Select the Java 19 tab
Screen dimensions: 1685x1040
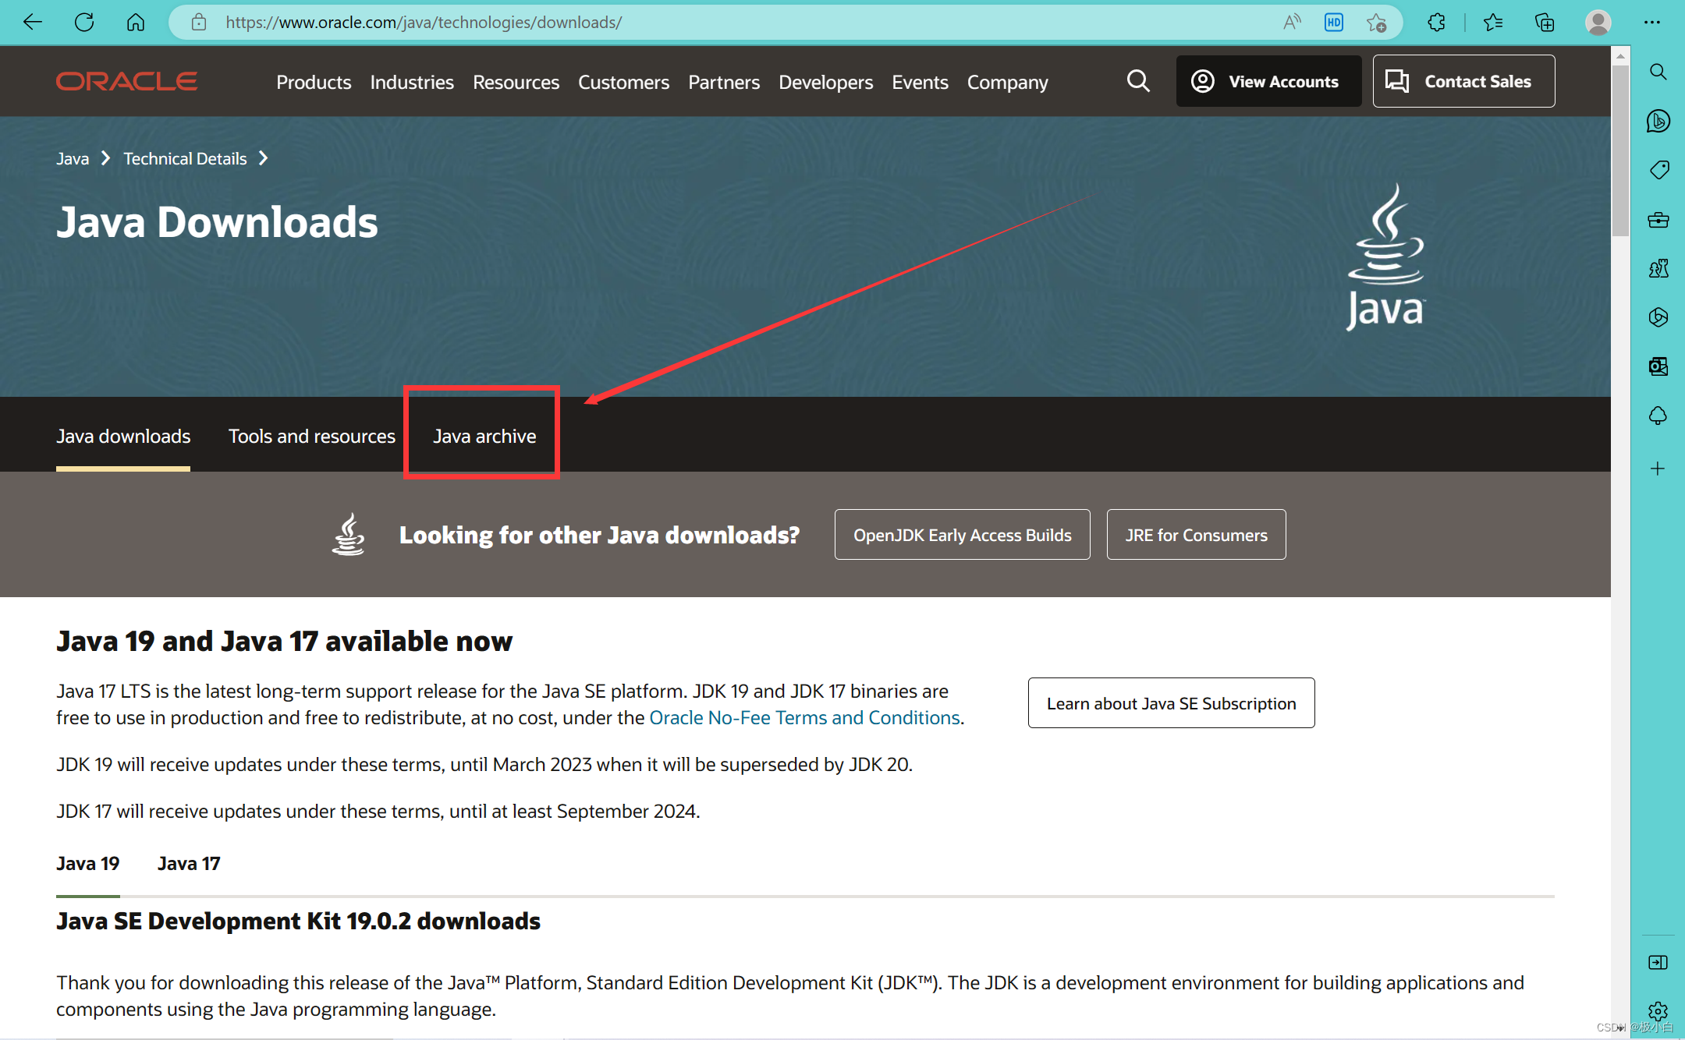pos(88,864)
